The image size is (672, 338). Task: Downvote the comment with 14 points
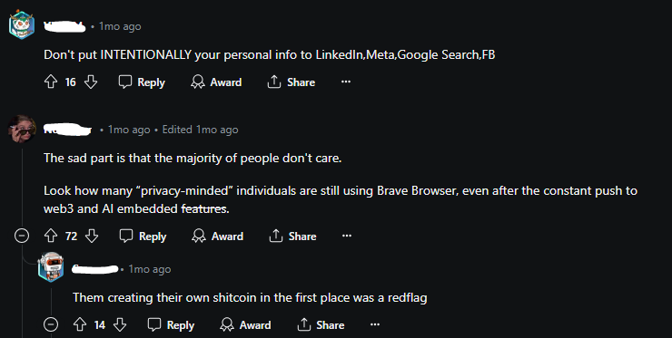point(120,324)
